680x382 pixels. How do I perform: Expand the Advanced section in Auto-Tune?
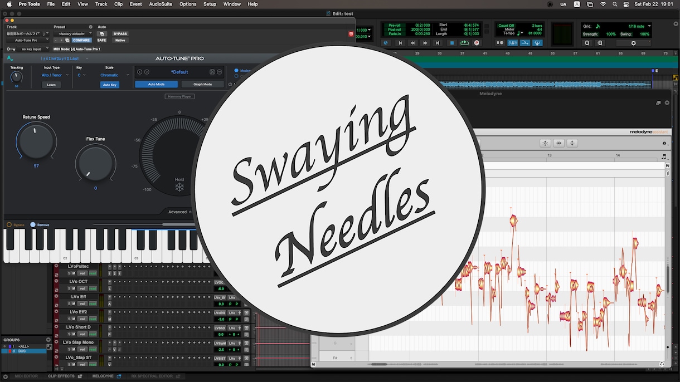pos(179,212)
